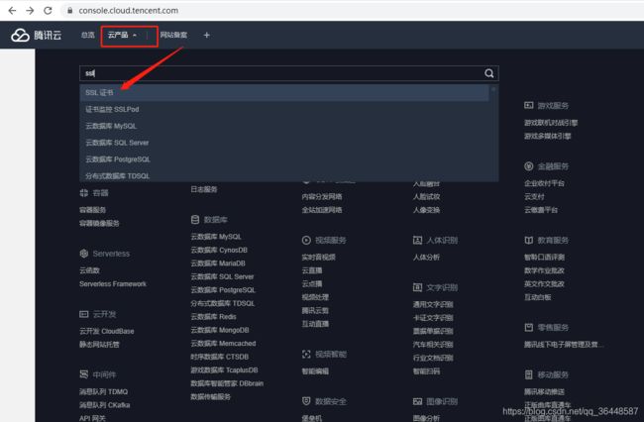Open the Serverless Framework link
644x422 pixels.
(113, 283)
